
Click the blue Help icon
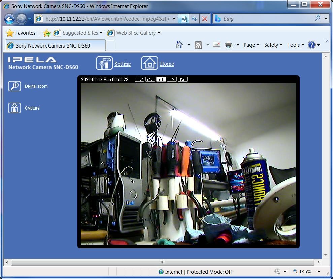(311, 45)
